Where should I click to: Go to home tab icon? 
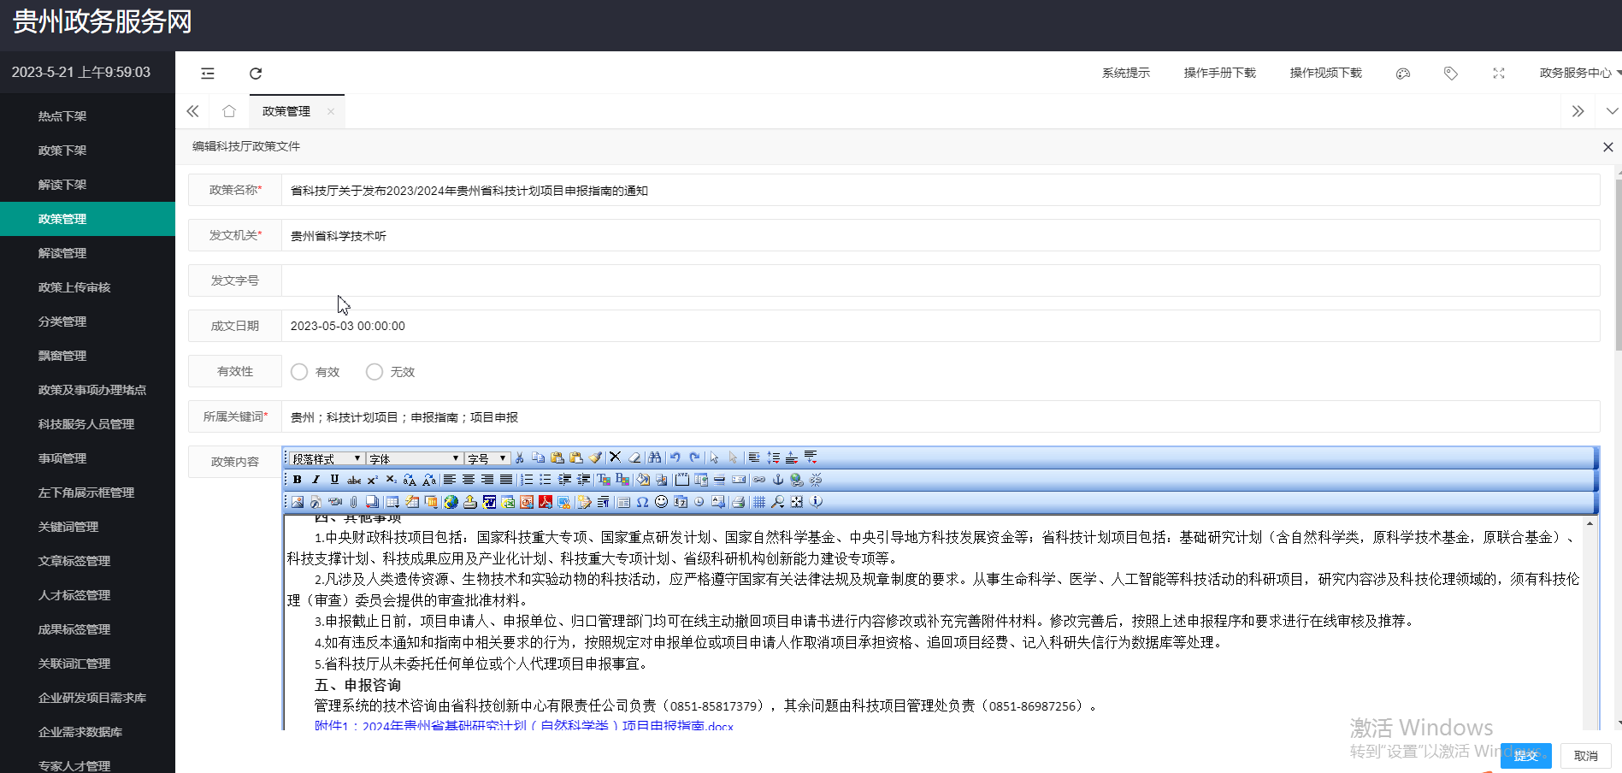[228, 111]
